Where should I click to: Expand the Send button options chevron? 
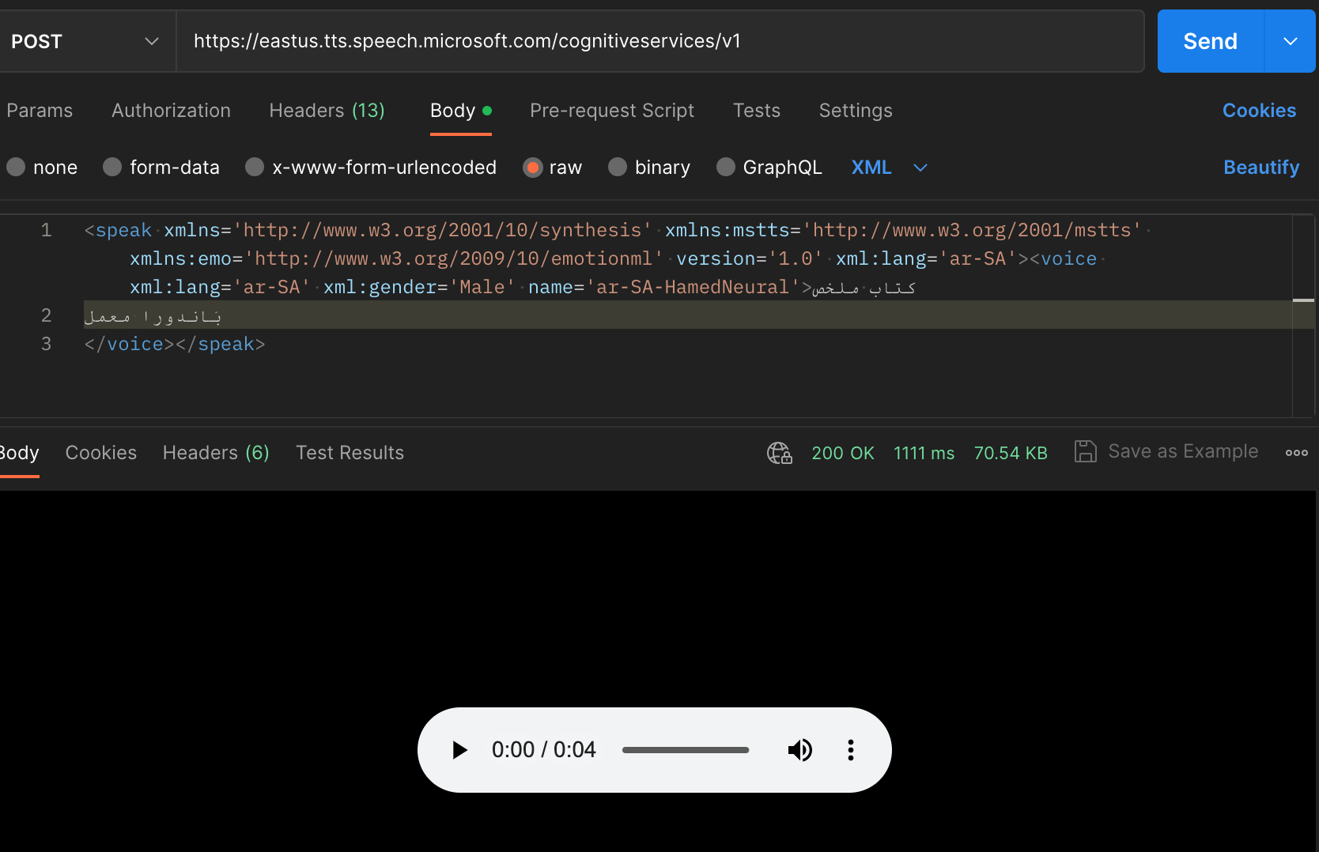click(1289, 41)
